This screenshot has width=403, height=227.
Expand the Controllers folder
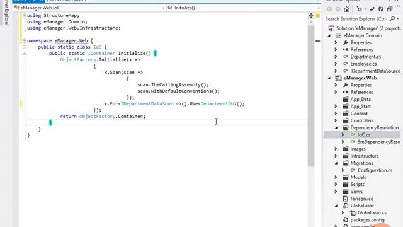click(336, 120)
